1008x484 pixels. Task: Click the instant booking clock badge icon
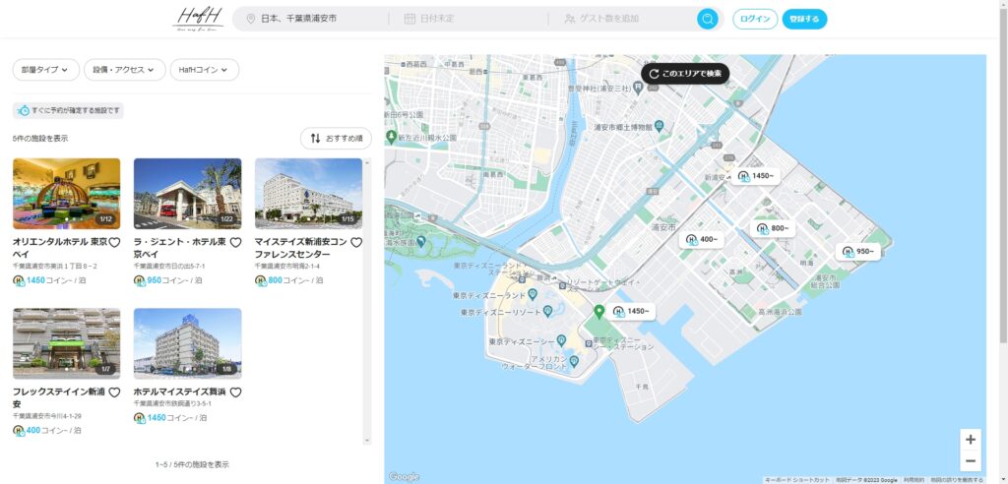(24, 110)
